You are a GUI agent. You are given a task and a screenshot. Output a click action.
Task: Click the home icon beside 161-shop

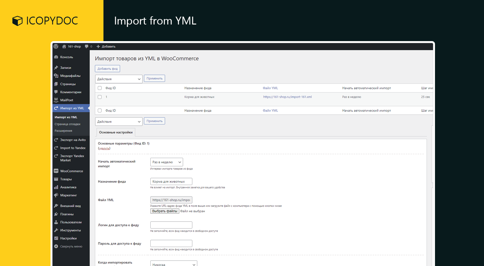(64, 47)
